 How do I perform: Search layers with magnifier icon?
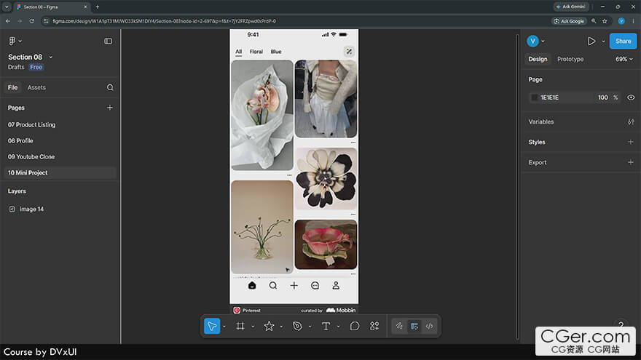pos(110,87)
